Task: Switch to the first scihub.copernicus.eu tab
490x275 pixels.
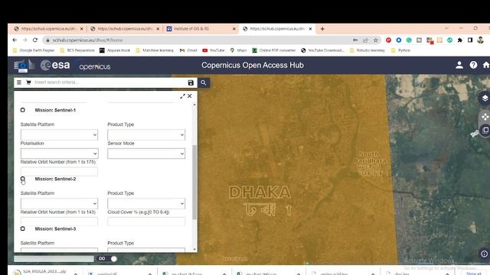Action: [49, 29]
